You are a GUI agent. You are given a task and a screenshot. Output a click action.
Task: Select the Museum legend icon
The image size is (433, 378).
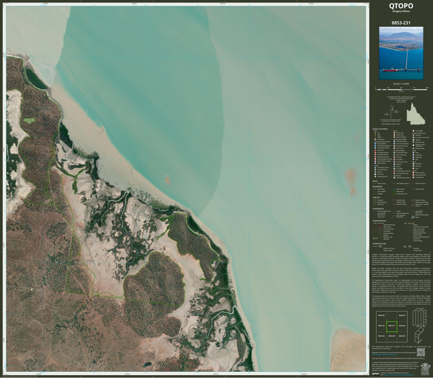pyautogui.click(x=394, y=164)
